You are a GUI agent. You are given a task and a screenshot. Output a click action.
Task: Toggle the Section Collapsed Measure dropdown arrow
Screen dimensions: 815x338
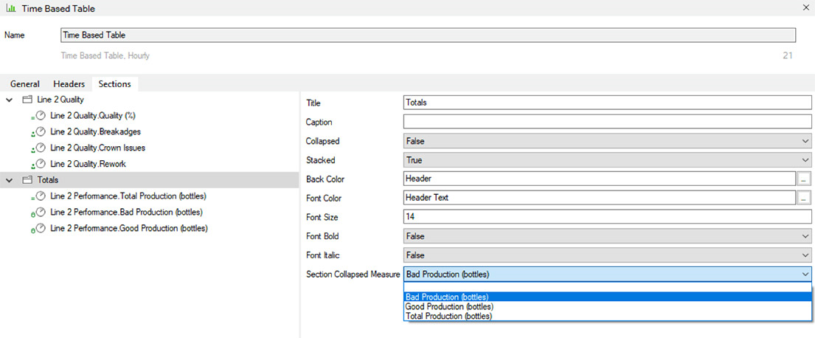tap(805, 274)
